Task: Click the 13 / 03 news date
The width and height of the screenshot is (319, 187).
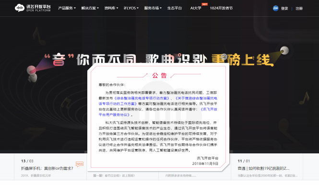Action: point(27,161)
